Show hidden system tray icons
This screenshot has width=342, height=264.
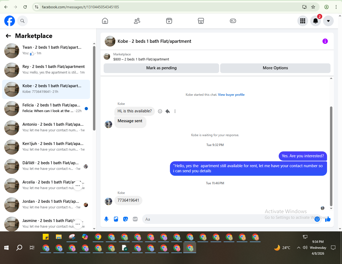(x=299, y=248)
